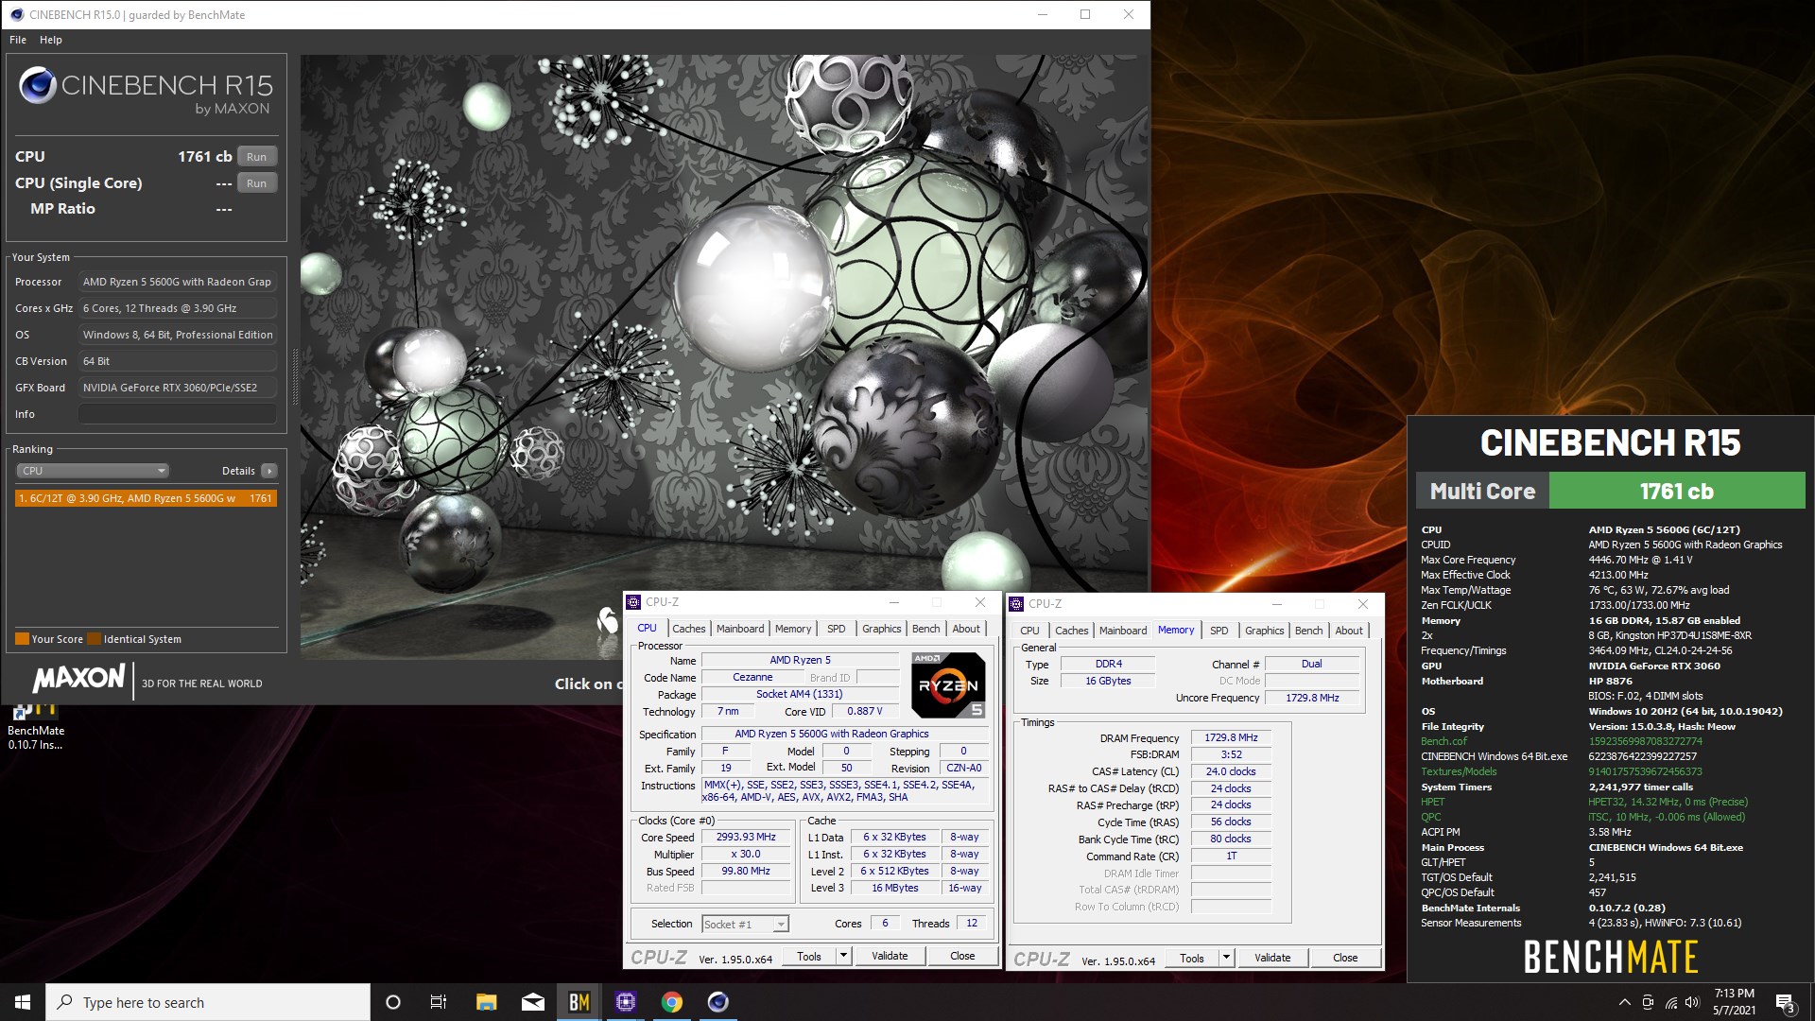Click the green 1761 cb score in BenchMate
The height and width of the screenshot is (1021, 1815).
click(1676, 491)
